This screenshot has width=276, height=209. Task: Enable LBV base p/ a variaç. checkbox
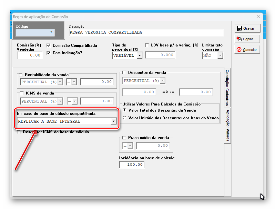click(x=147, y=45)
